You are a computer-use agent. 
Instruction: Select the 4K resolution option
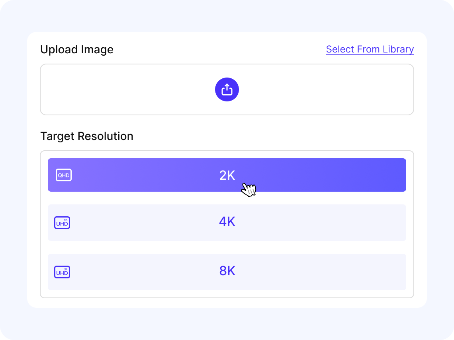click(227, 223)
